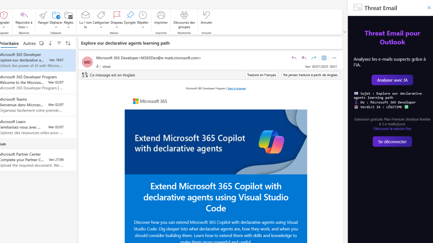The height and width of the screenshot is (243, 433).
Task: Click the Signaler shield icon
Action: point(4,15)
